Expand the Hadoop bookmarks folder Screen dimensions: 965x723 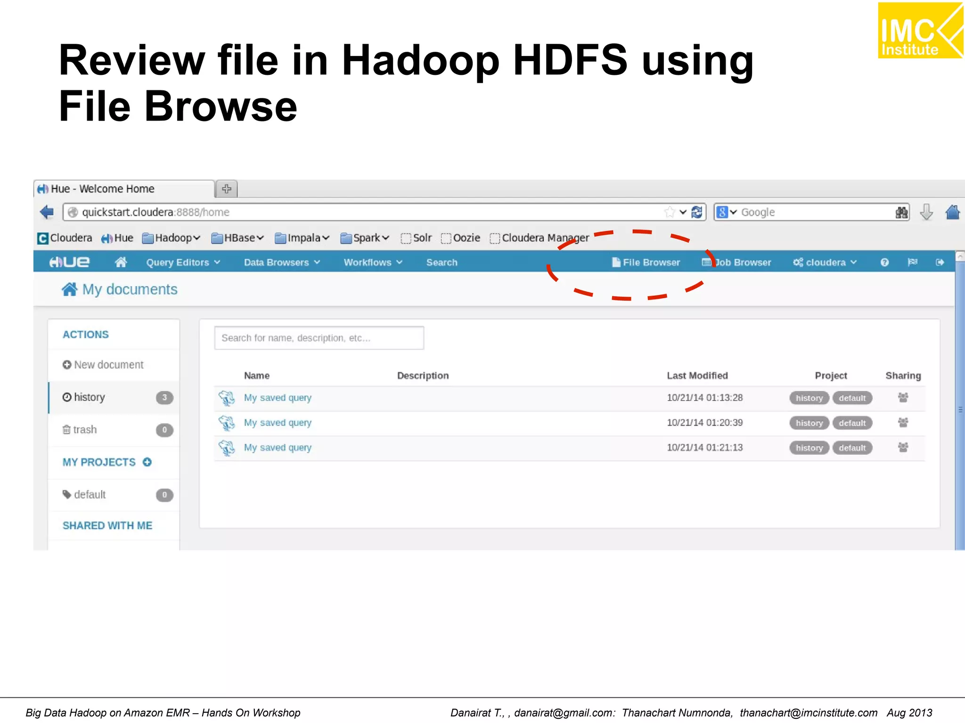click(x=172, y=238)
